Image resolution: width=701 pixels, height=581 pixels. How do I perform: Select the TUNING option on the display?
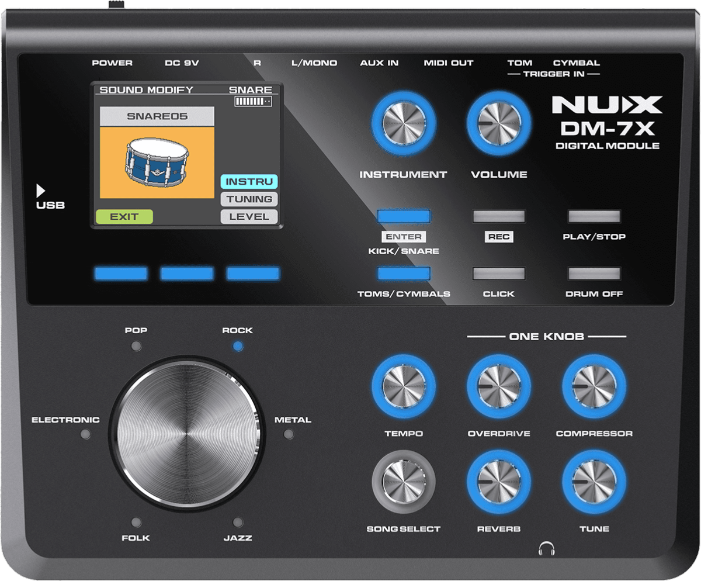point(249,199)
